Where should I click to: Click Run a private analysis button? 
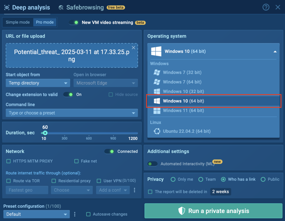pyautogui.click(x=213, y=211)
